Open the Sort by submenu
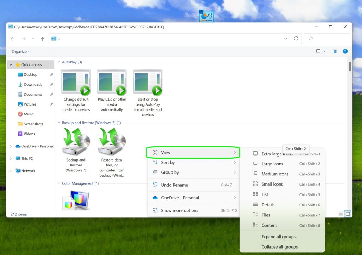The image size is (362, 255). (193, 163)
